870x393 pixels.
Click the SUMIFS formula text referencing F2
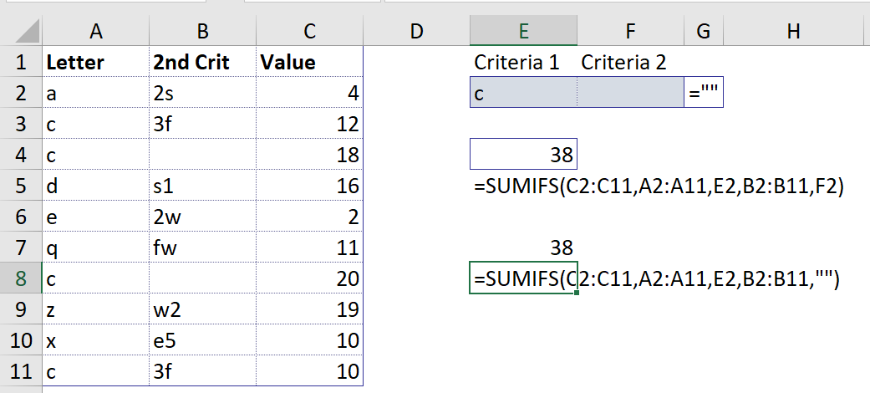659,186
